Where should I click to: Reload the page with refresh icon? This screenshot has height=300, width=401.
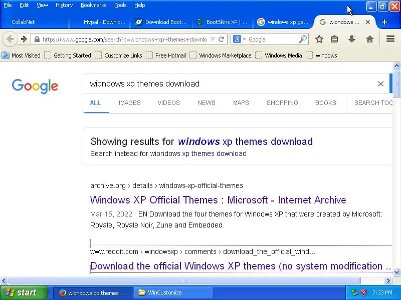(x=222, y=39)
